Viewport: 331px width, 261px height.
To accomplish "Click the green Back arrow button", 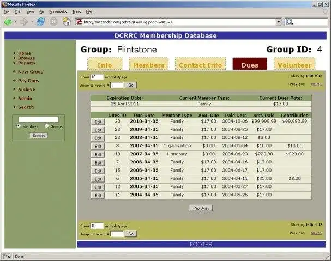I will (8, 22).
